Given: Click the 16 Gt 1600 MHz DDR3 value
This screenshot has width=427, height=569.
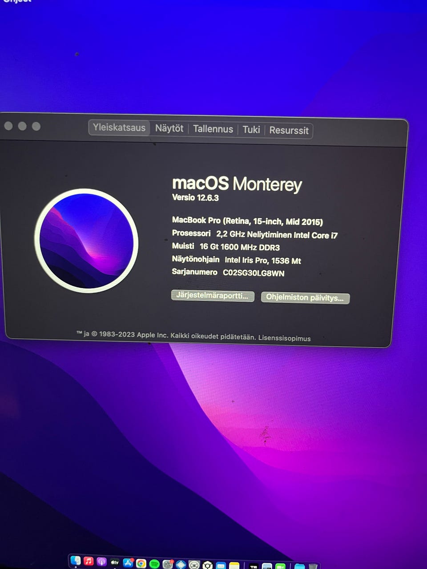Looking at the screenshot, I should [240, 247].
